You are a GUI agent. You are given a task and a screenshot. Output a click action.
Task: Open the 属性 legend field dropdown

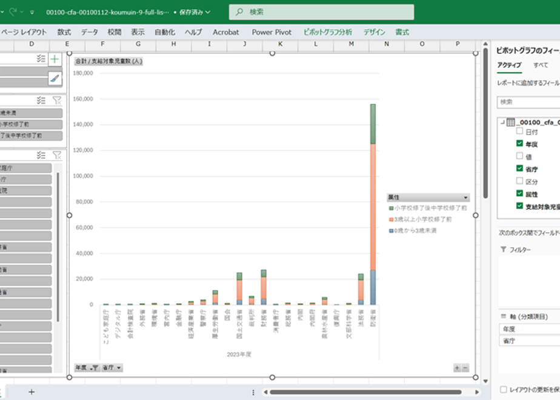tap(465, 198)
